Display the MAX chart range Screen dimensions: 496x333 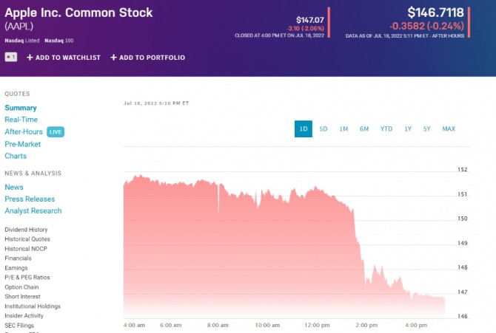[x=449, y=129]
